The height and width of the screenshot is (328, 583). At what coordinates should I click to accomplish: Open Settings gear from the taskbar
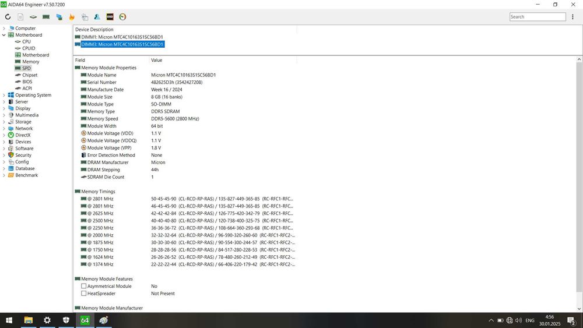coord(47,320)
